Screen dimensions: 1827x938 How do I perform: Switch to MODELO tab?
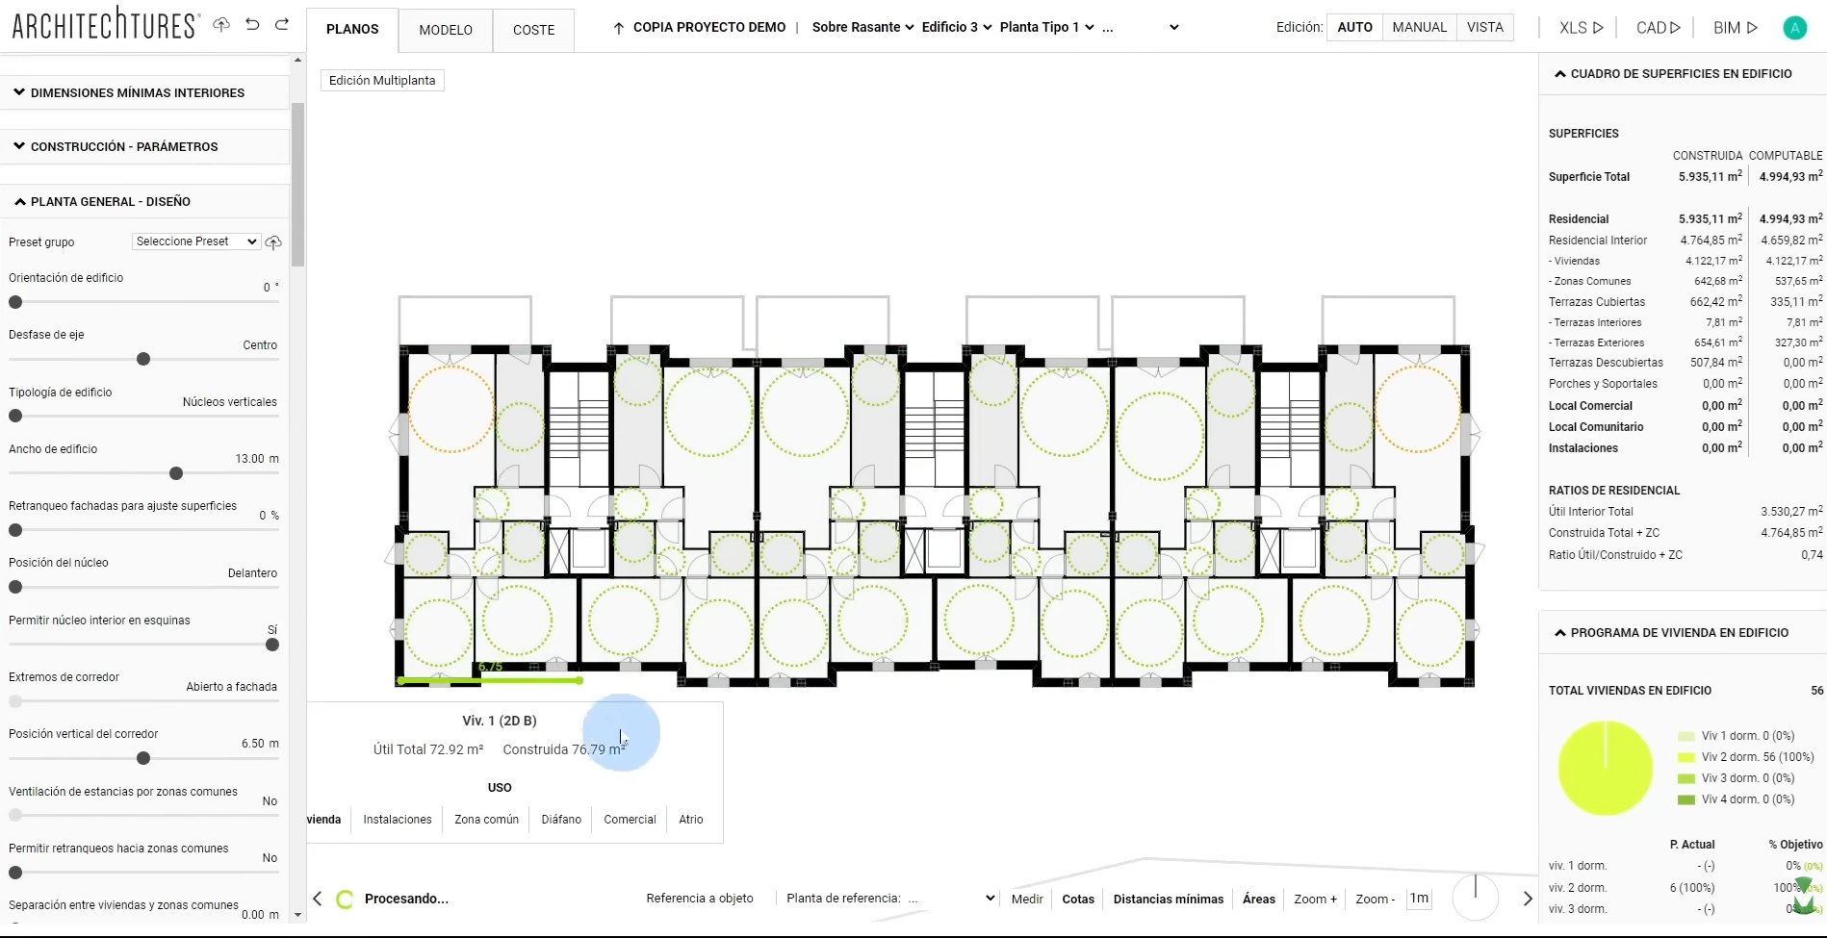(x=446, y=30)
